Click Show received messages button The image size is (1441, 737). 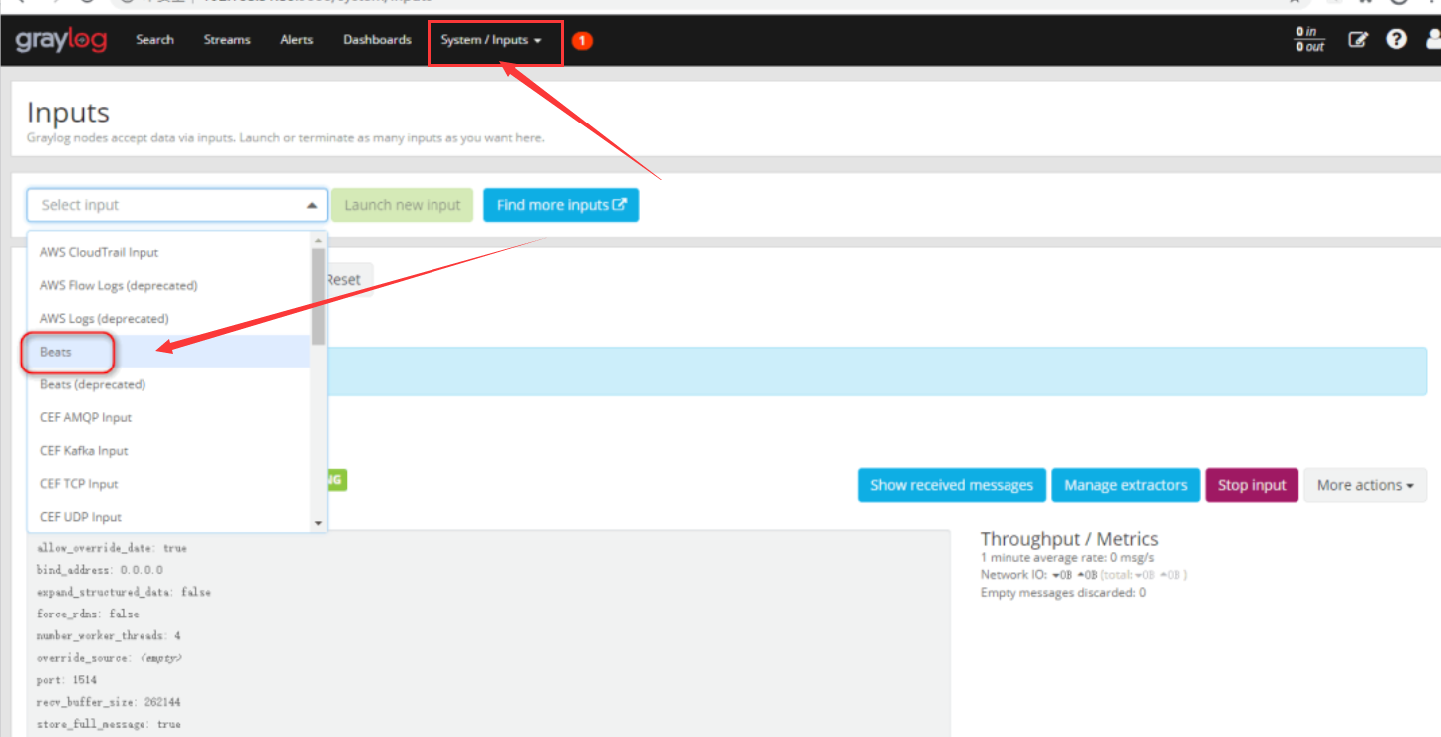pyautogui.click(x=952, y=485)
